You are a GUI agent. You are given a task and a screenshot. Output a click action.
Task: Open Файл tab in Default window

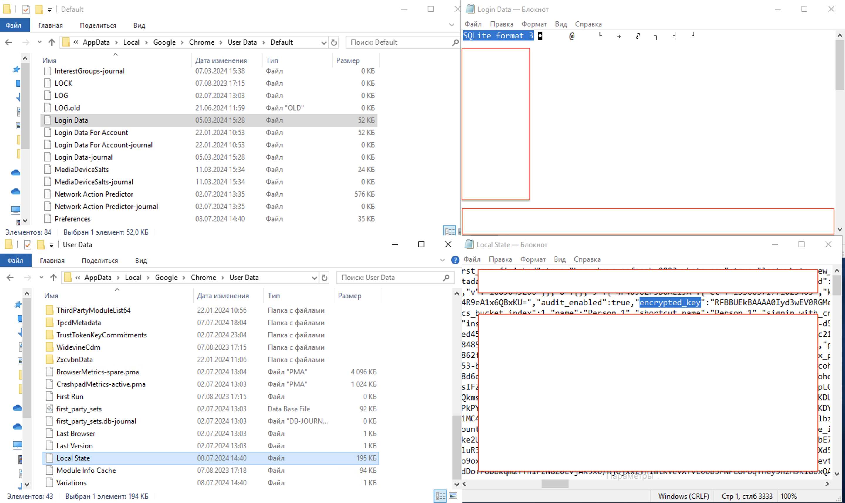point(14,26)
